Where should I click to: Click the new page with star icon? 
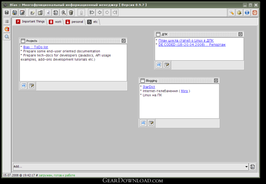pyautogui.click(x=48, y=12)
